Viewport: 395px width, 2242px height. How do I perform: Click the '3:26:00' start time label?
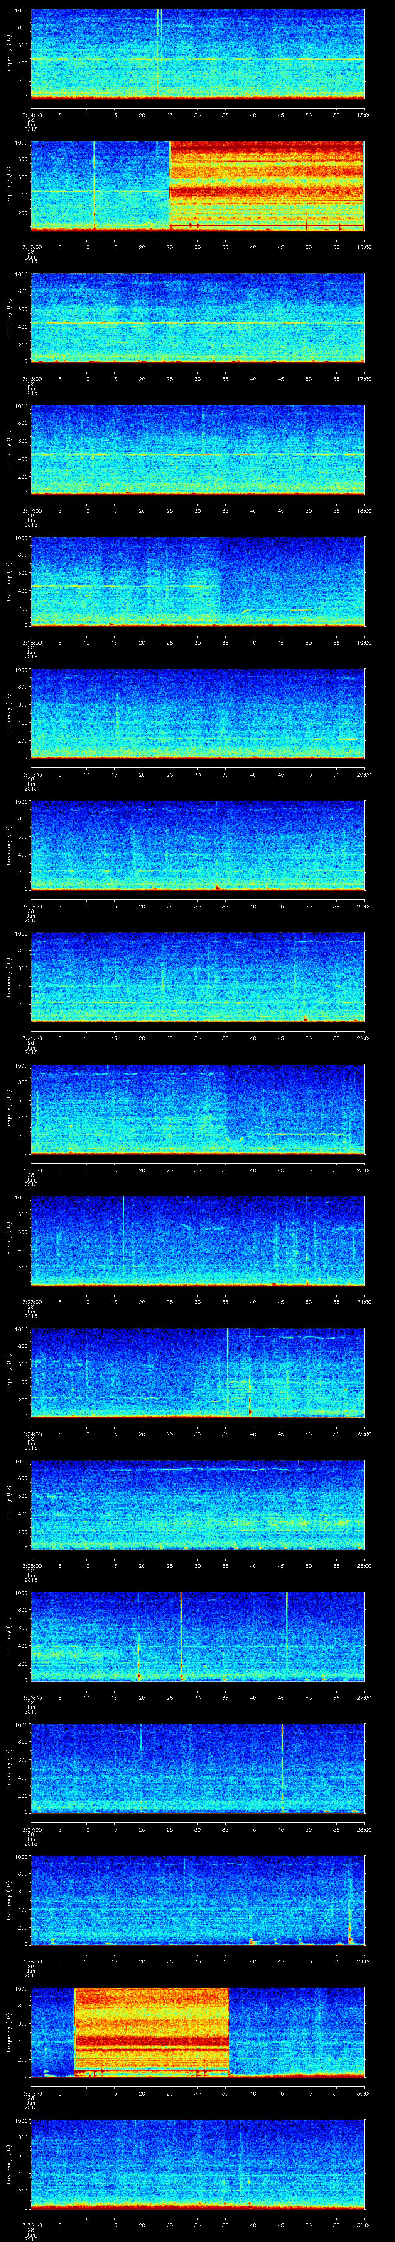(x=31, y=1697)
